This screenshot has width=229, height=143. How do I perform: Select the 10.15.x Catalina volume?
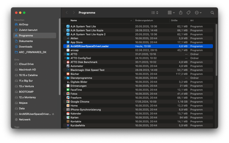[35, 75]
